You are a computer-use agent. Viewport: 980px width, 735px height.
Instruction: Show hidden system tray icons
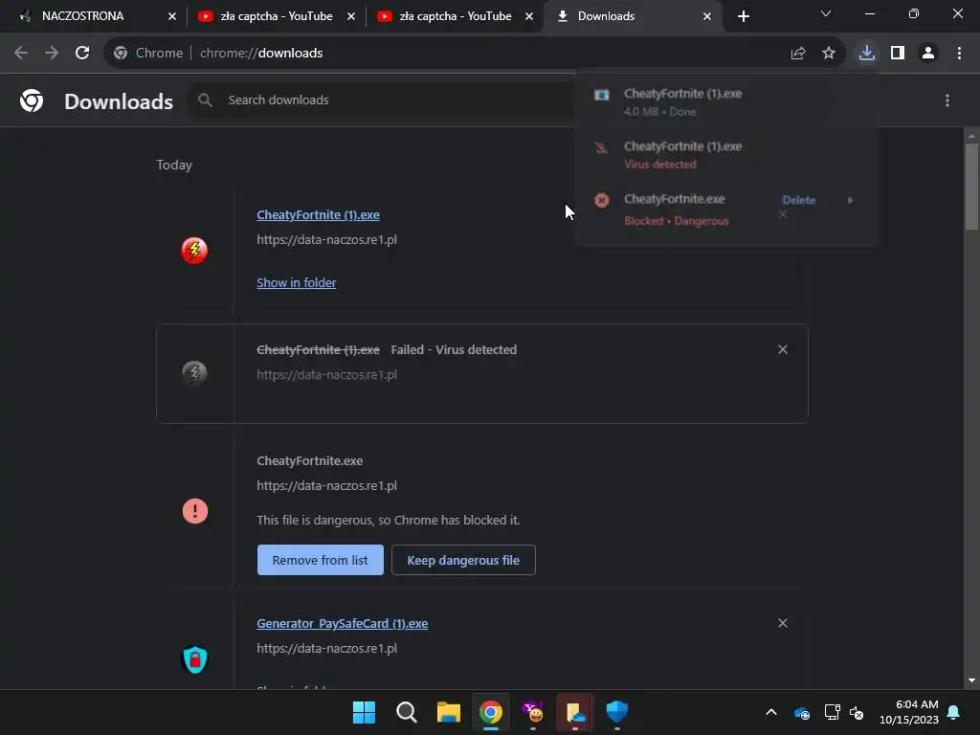(x=771, y=712)
